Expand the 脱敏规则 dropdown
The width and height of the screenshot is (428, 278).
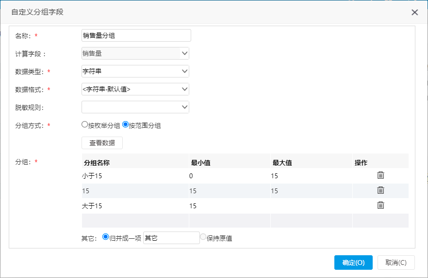tap(135, 107)
